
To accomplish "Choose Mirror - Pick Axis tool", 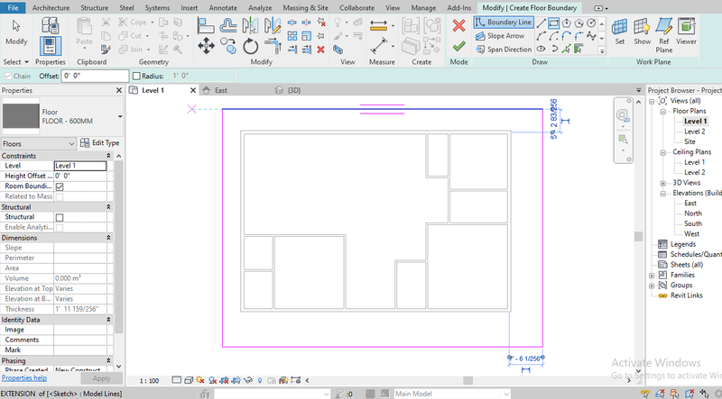I will coord(250,25).
